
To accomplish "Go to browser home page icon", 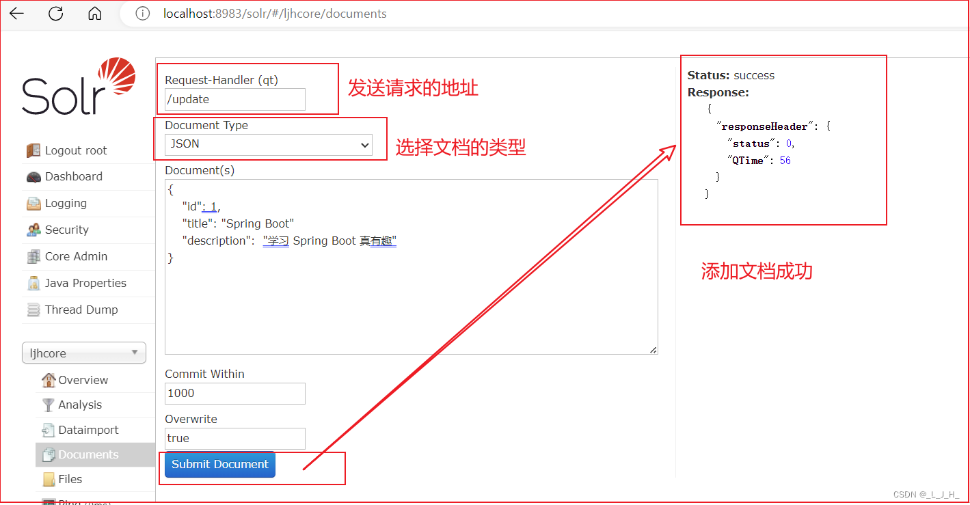I will pos(95,13).
